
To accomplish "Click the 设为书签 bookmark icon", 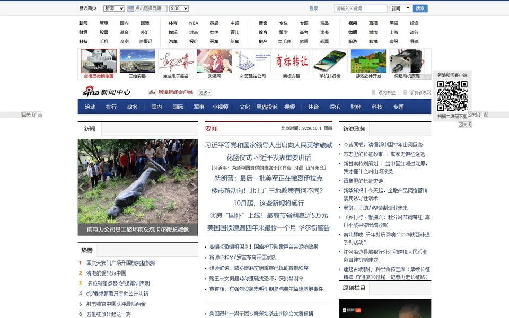I will tap(374, 92).
